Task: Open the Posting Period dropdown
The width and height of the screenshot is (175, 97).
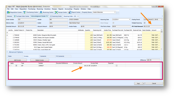Action: pos(162,20)
